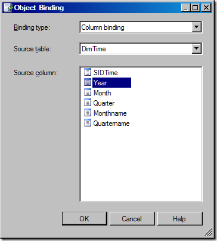Click the column icon beside Quarter
This screenshot has width=217, height=241.
pyautogui.click(x=88, y=103)
